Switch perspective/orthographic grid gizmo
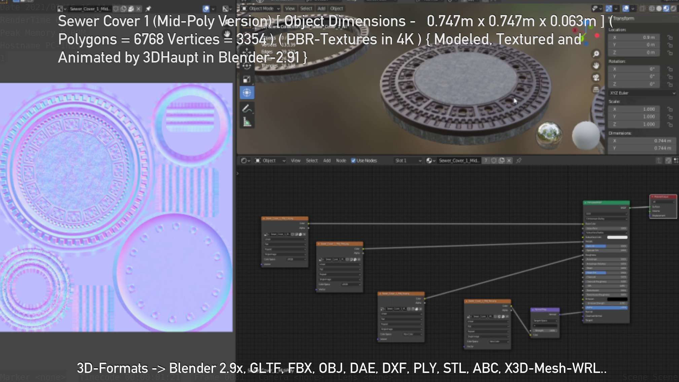This screenshot has width=679, height=382. tap(596, 89)
